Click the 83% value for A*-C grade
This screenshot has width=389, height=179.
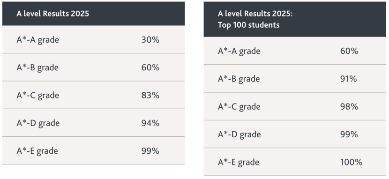click(150, 95)
